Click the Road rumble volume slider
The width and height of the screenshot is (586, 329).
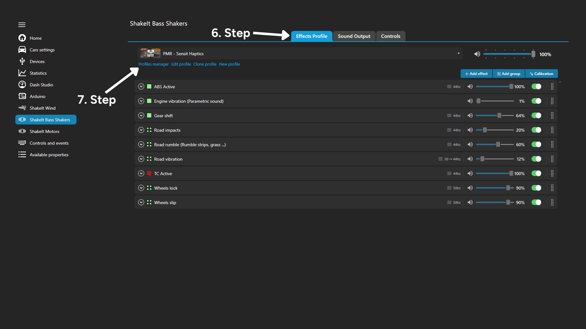[494, 144]
